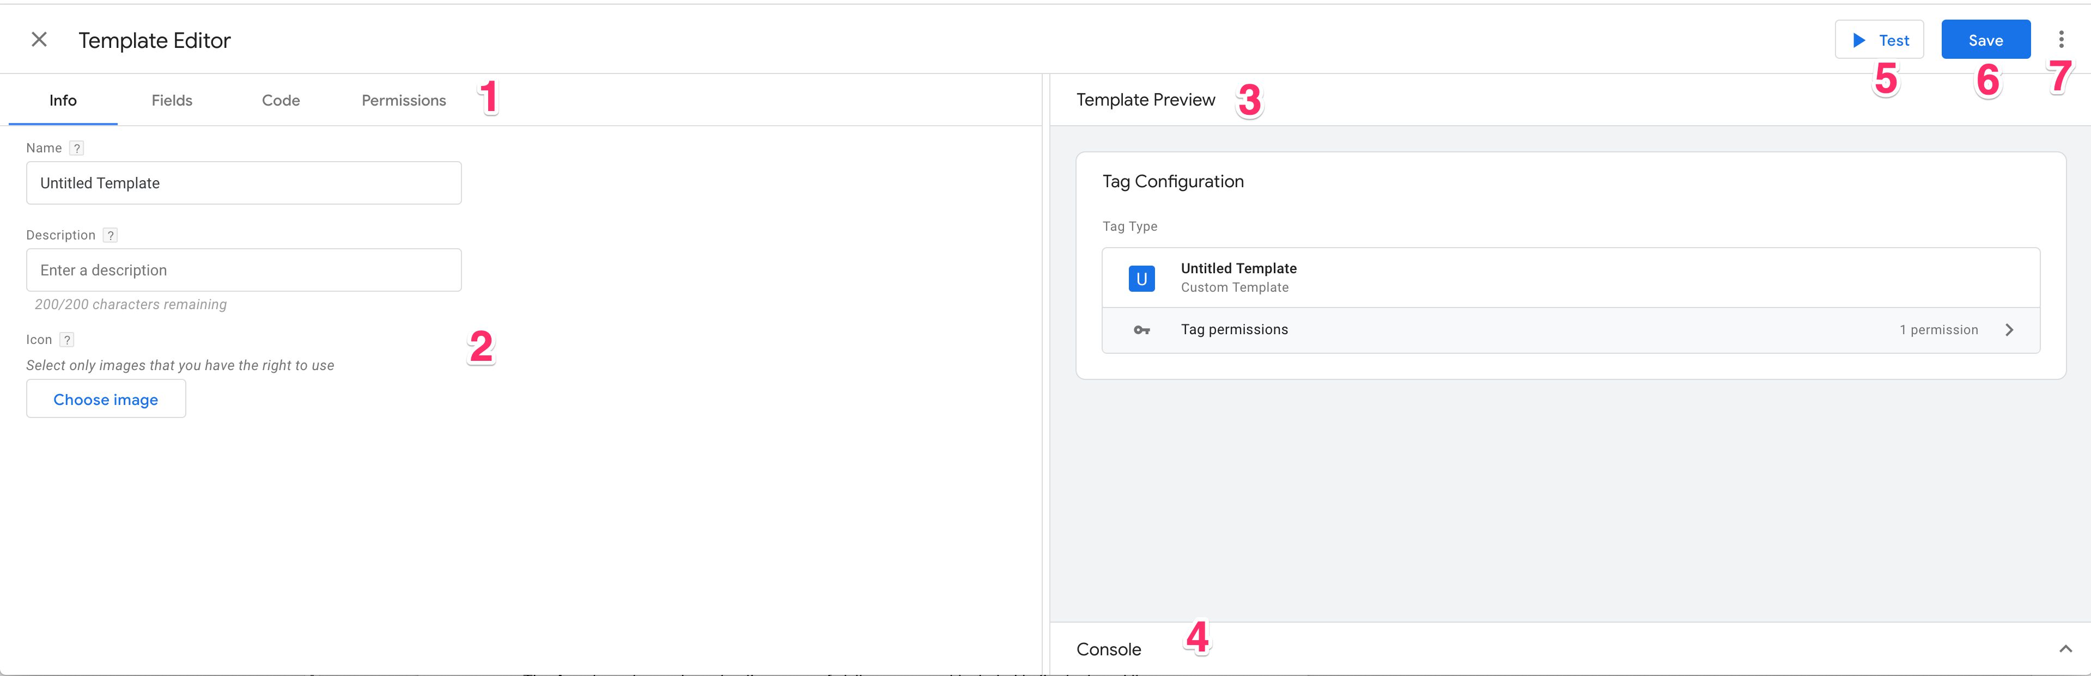Click the '1 permission' text
The height and width of the screenshot is (676, 2091).
click(1938, 330)
